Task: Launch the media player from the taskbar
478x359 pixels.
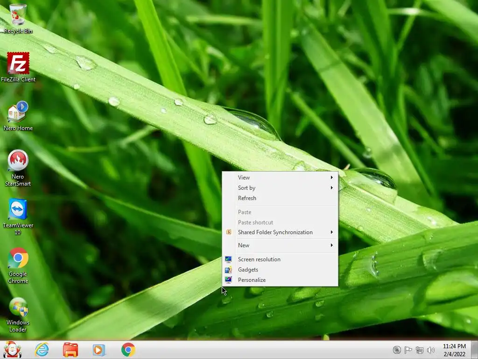Action: [99, 350]
